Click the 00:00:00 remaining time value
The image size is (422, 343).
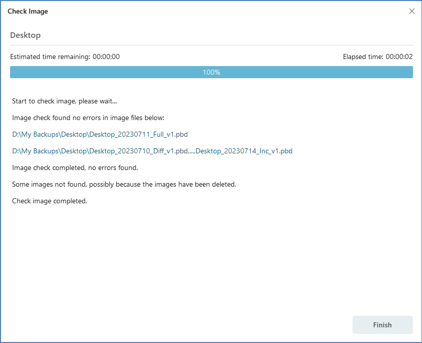(106, 57)
